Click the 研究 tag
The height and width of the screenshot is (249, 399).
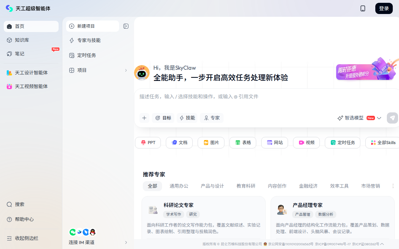(193, 214)
